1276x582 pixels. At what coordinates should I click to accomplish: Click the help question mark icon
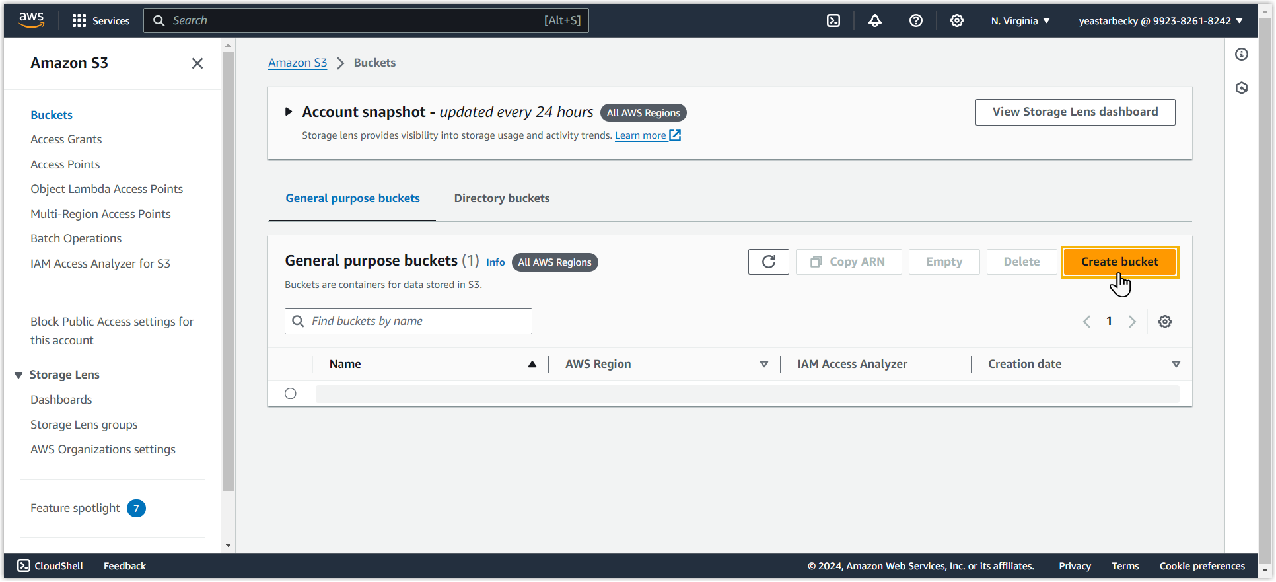(x=915, y=20)
